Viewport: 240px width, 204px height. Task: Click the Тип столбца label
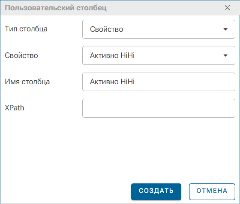tap(26, 29)
